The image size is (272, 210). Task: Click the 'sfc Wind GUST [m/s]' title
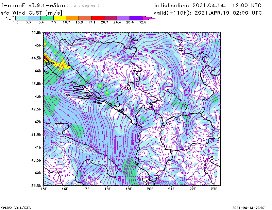(x=31, y=13)
